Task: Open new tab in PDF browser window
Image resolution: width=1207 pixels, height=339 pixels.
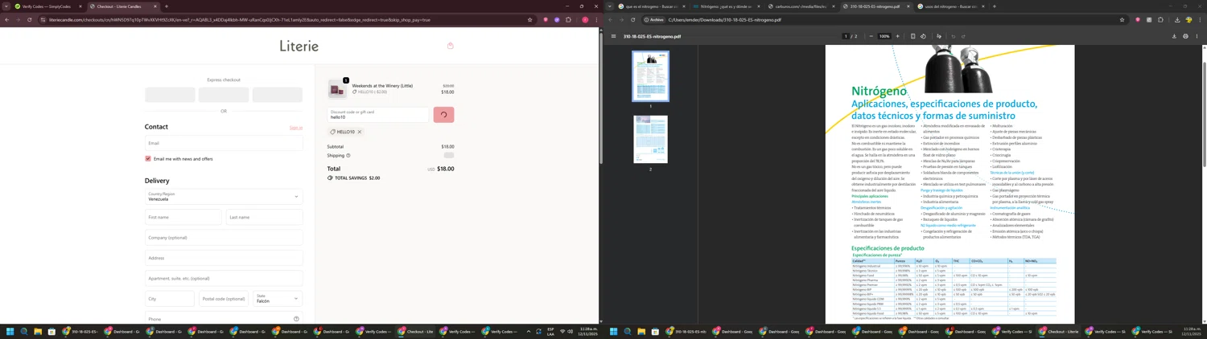Action: pyautogui.click(x=995, y=6)
